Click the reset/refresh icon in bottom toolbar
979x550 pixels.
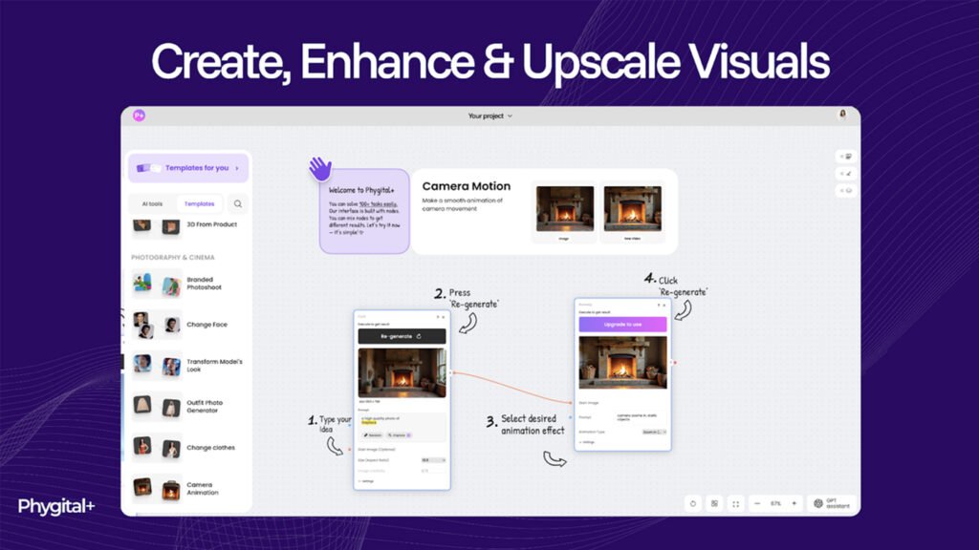(x=693, y=503)
